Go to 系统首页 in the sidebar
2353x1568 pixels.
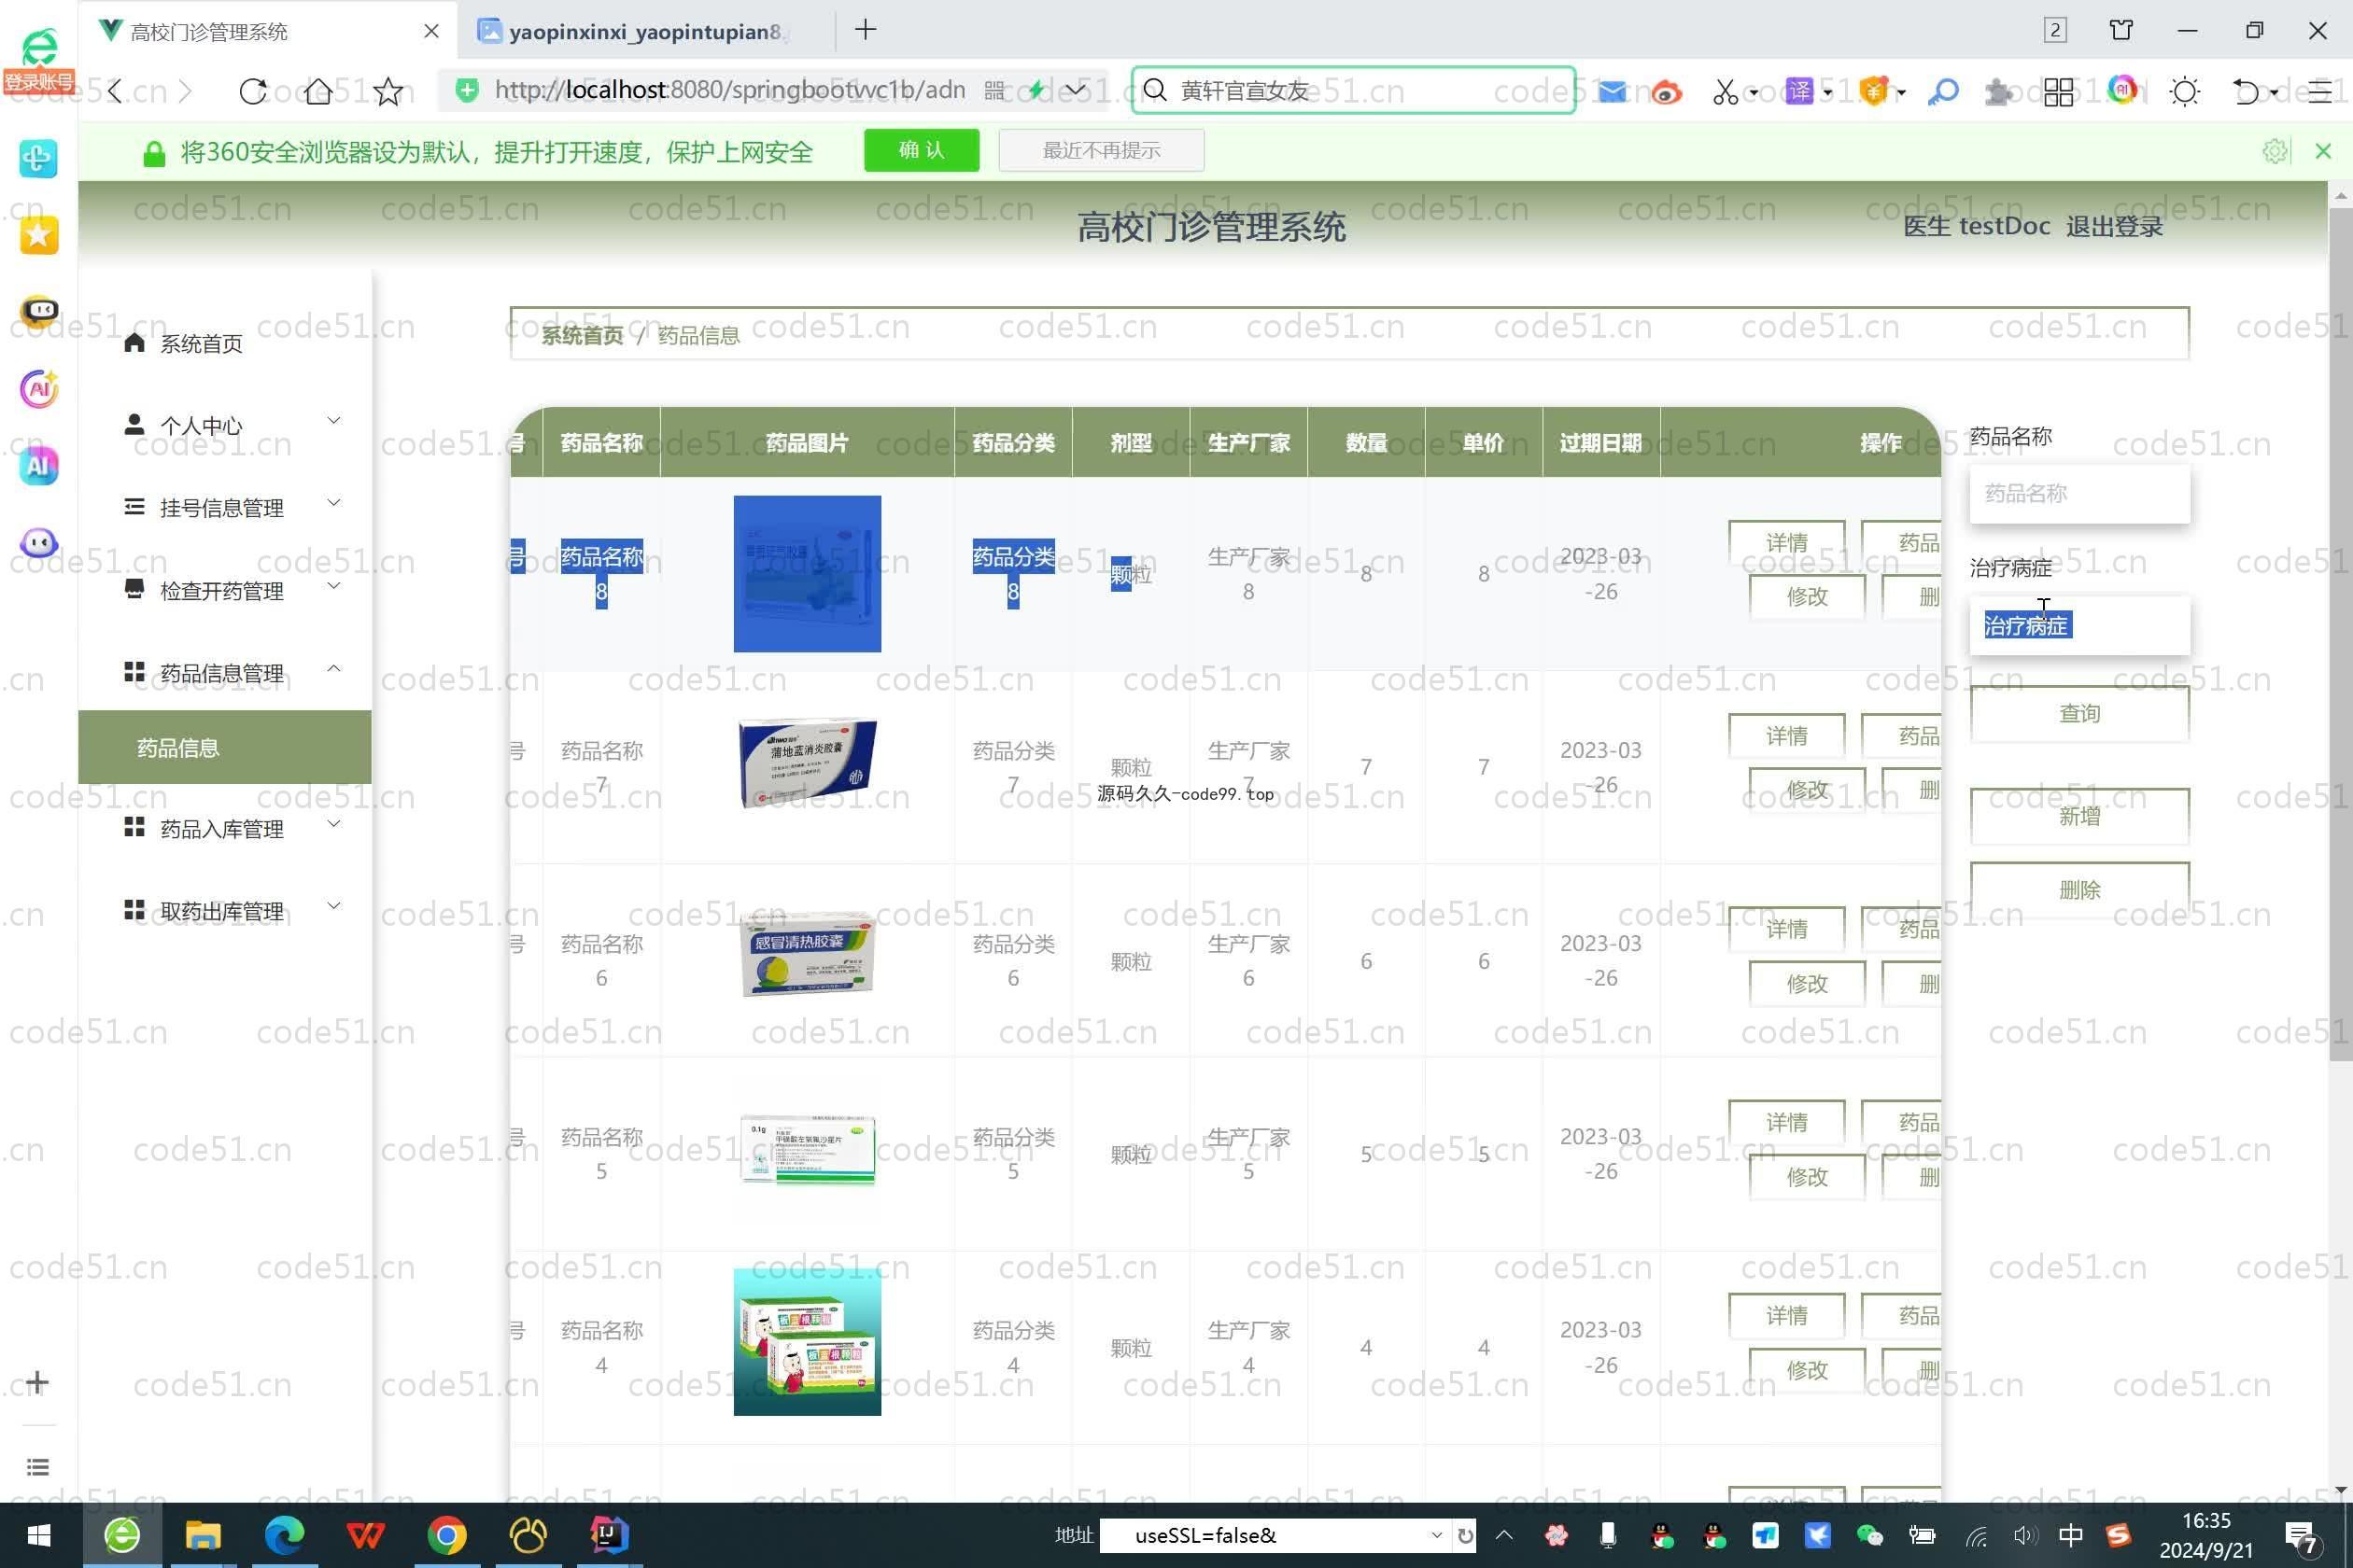(x=200, y=344)
